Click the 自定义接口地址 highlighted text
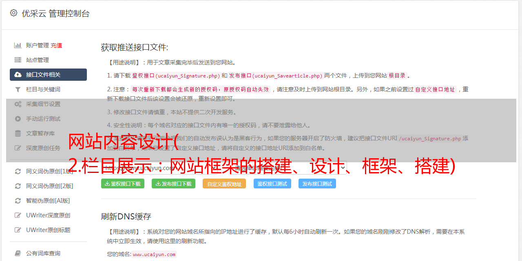The width and height of the screenshot is (522, 261). (x=435, y=89)
